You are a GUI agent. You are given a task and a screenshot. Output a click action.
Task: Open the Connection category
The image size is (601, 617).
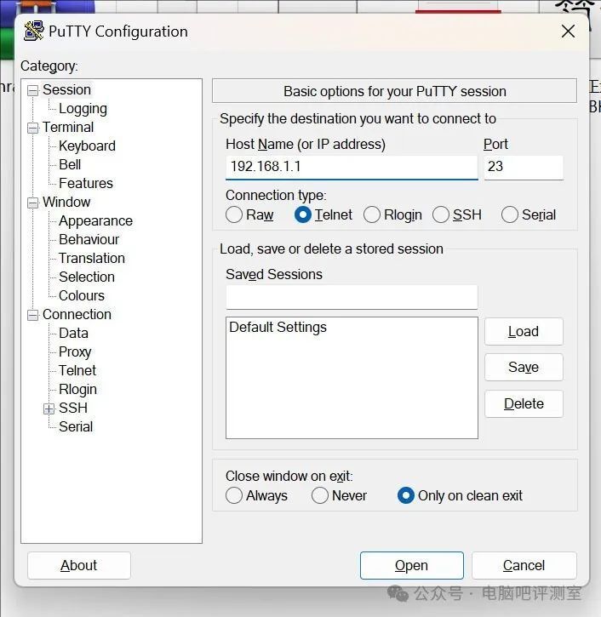point(77,314)
